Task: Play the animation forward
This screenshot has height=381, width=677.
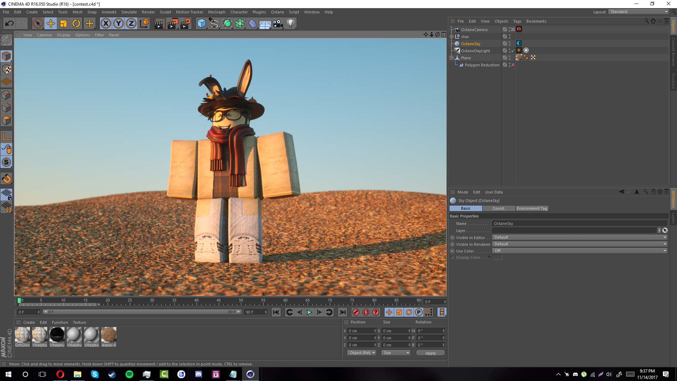Action: click(x=309, y=312)
